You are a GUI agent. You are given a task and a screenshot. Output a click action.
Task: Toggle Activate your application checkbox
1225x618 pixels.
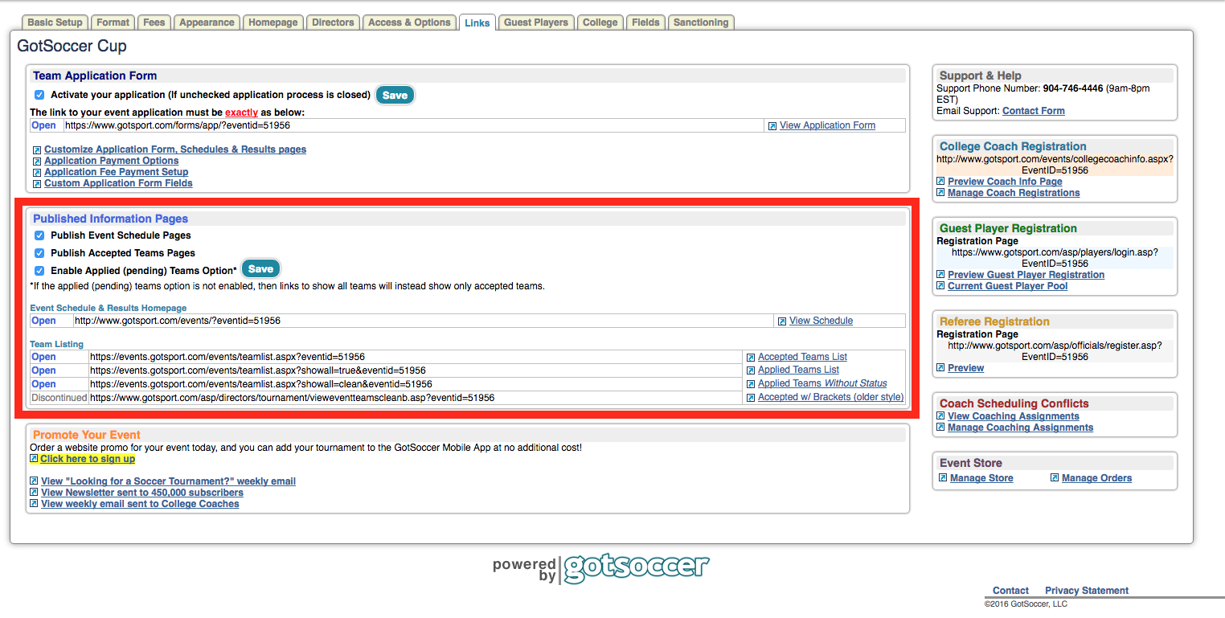39,95
